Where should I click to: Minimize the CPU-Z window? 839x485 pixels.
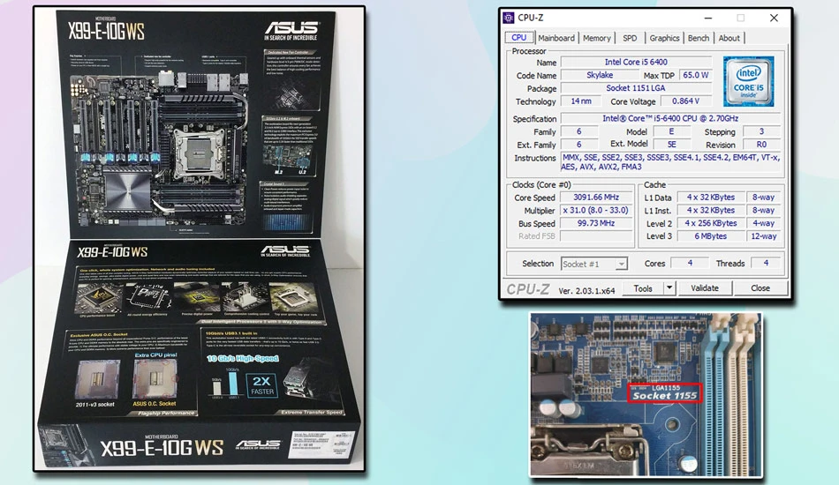point(708,18)
